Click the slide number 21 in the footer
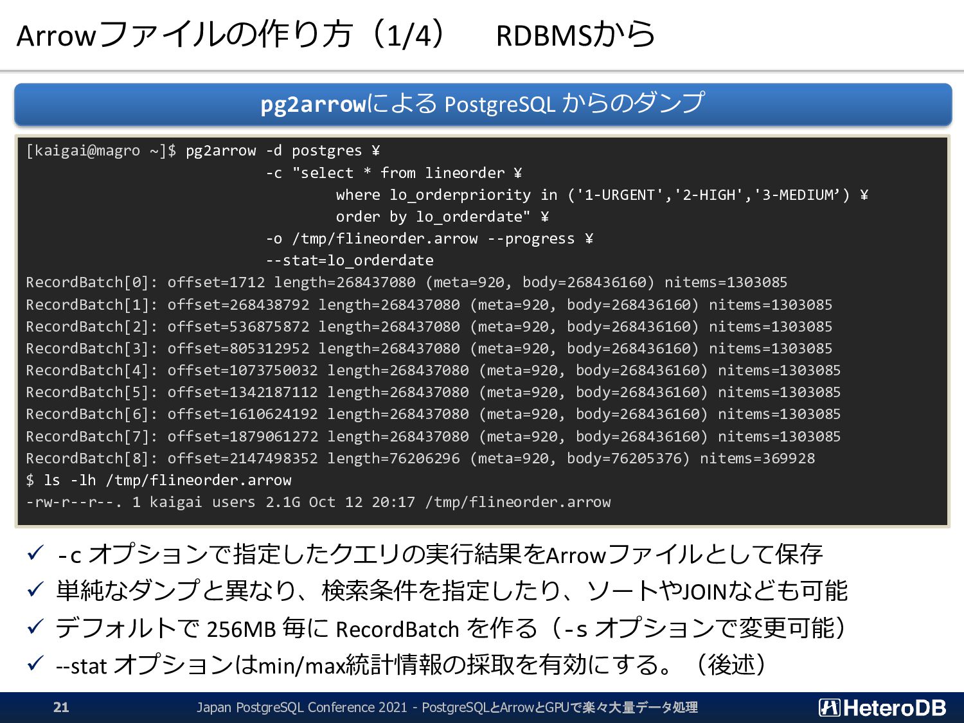Image resolution: width=964 pixels, height=723 pixels. pyautogui.click(x=61, y=708)
